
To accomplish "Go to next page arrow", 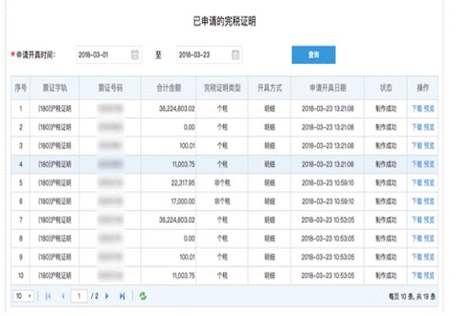I will (107, 296).
